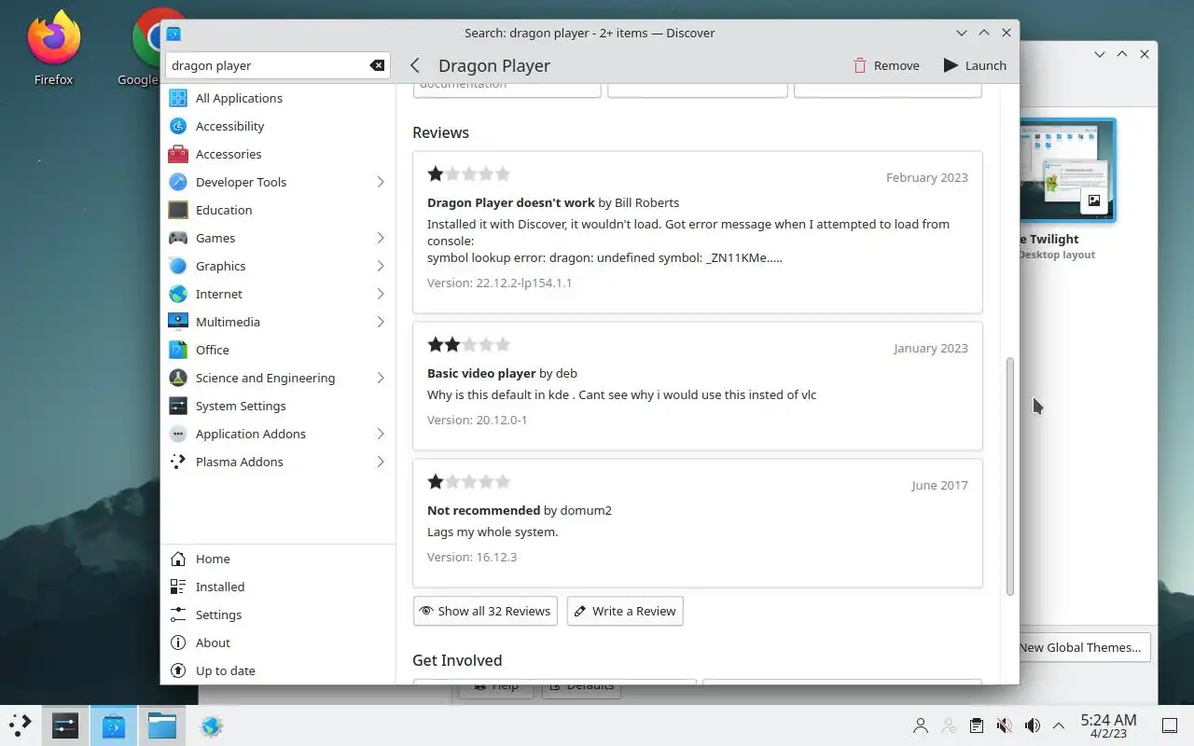Launch Dragon Player

tap(975, 65)
